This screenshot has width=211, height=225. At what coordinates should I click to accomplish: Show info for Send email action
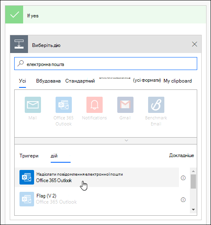[183, 178]
